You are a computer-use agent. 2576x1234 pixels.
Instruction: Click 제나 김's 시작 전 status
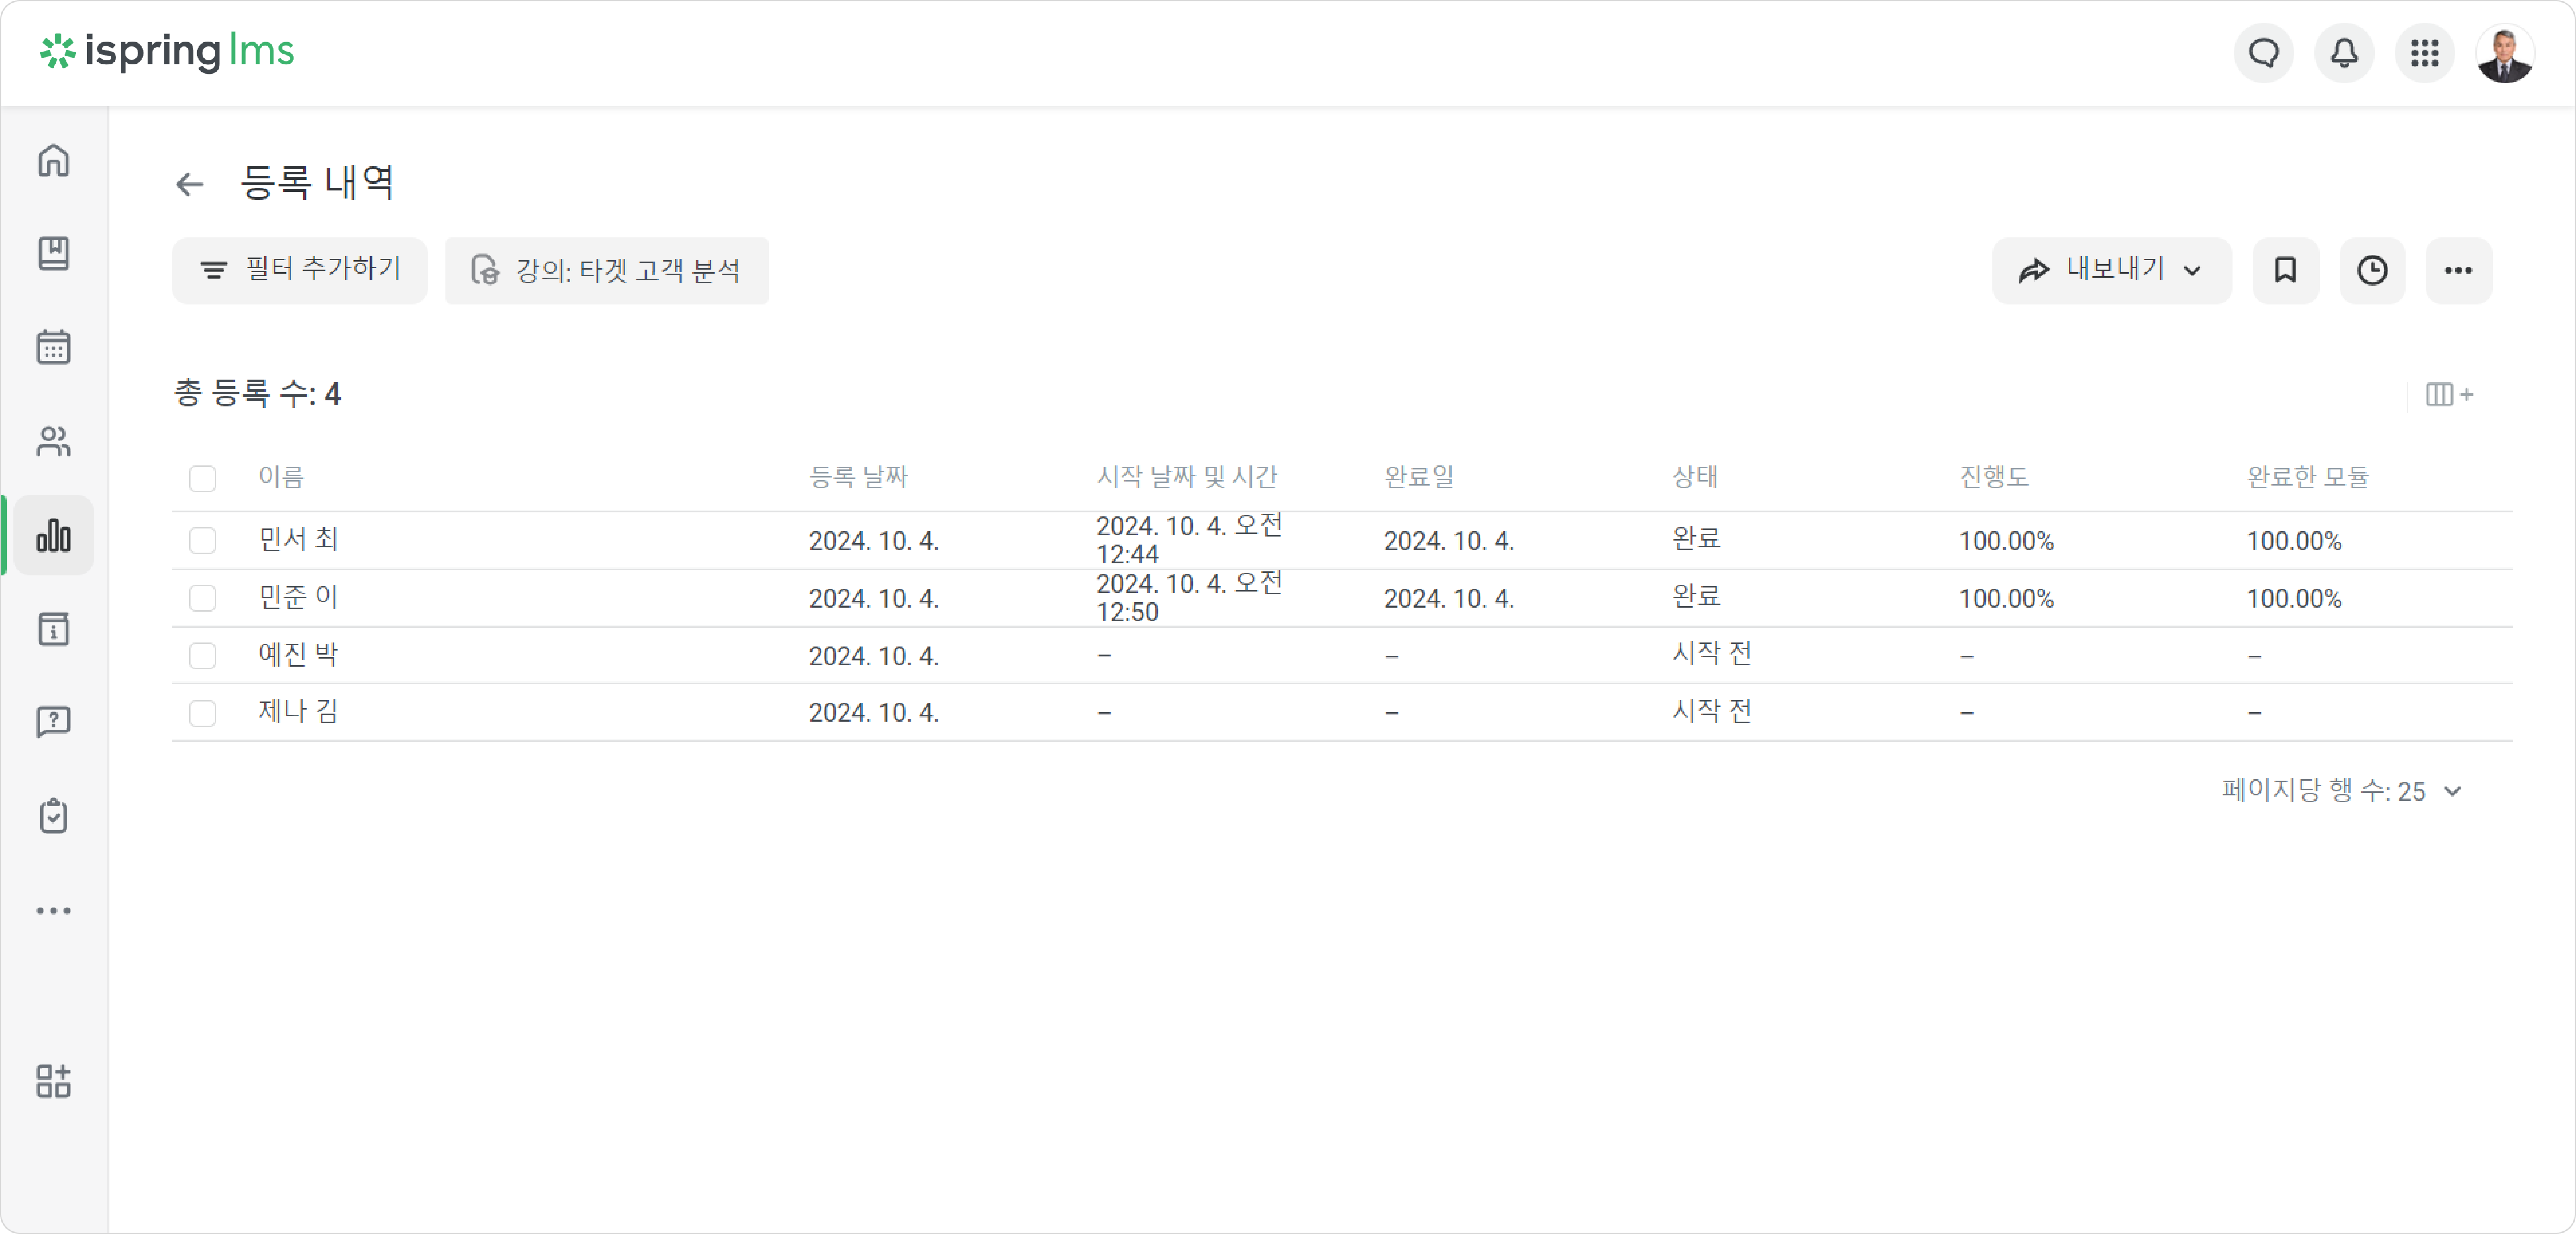coord(1712,711)
